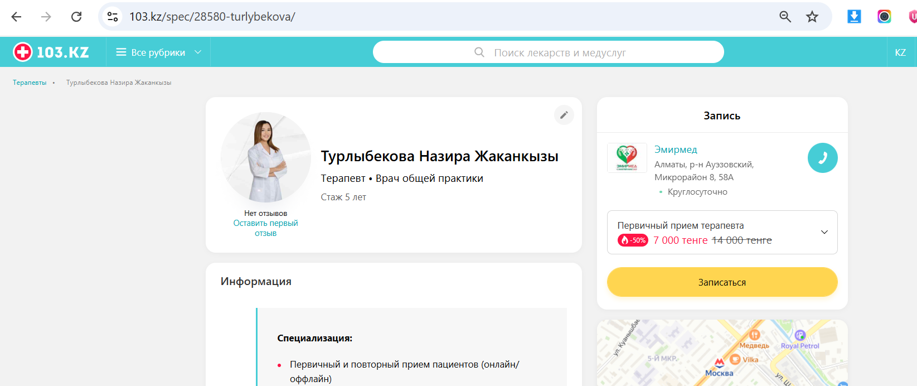
Task: Focus the Поиск лекарств и медуслуг search field
Action: [549, 52]
